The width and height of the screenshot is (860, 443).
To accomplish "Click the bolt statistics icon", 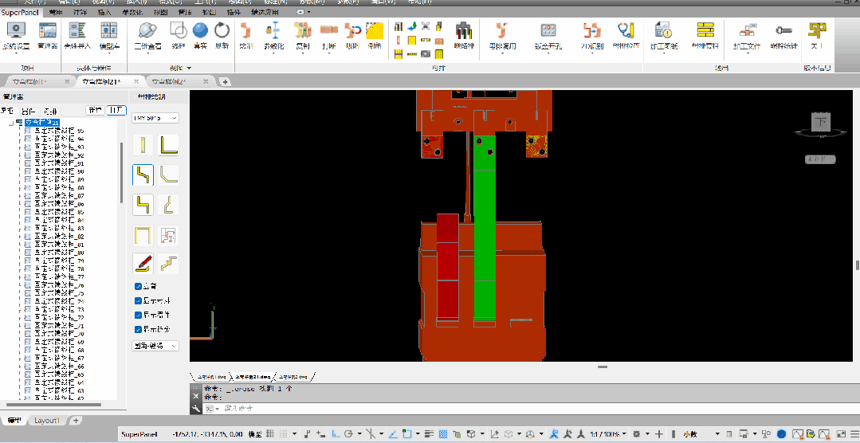I will pos(783,30).
